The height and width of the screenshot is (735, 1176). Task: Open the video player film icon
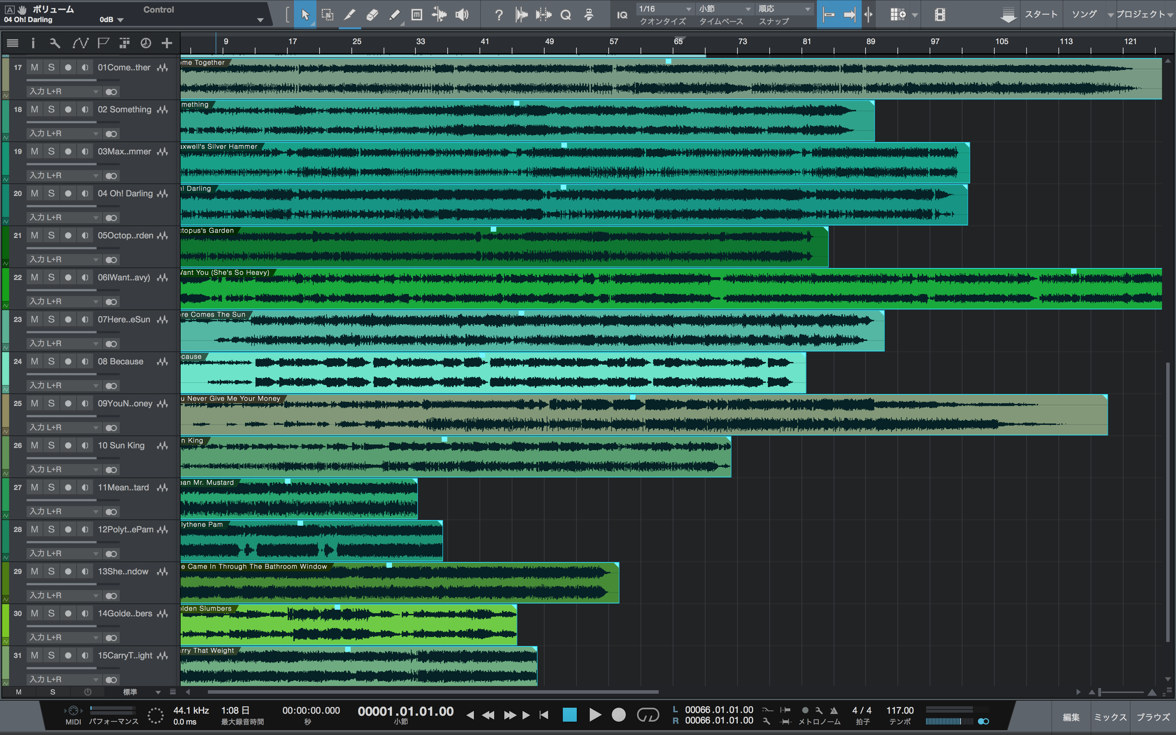pyautogui.click(x=940, y=15)
